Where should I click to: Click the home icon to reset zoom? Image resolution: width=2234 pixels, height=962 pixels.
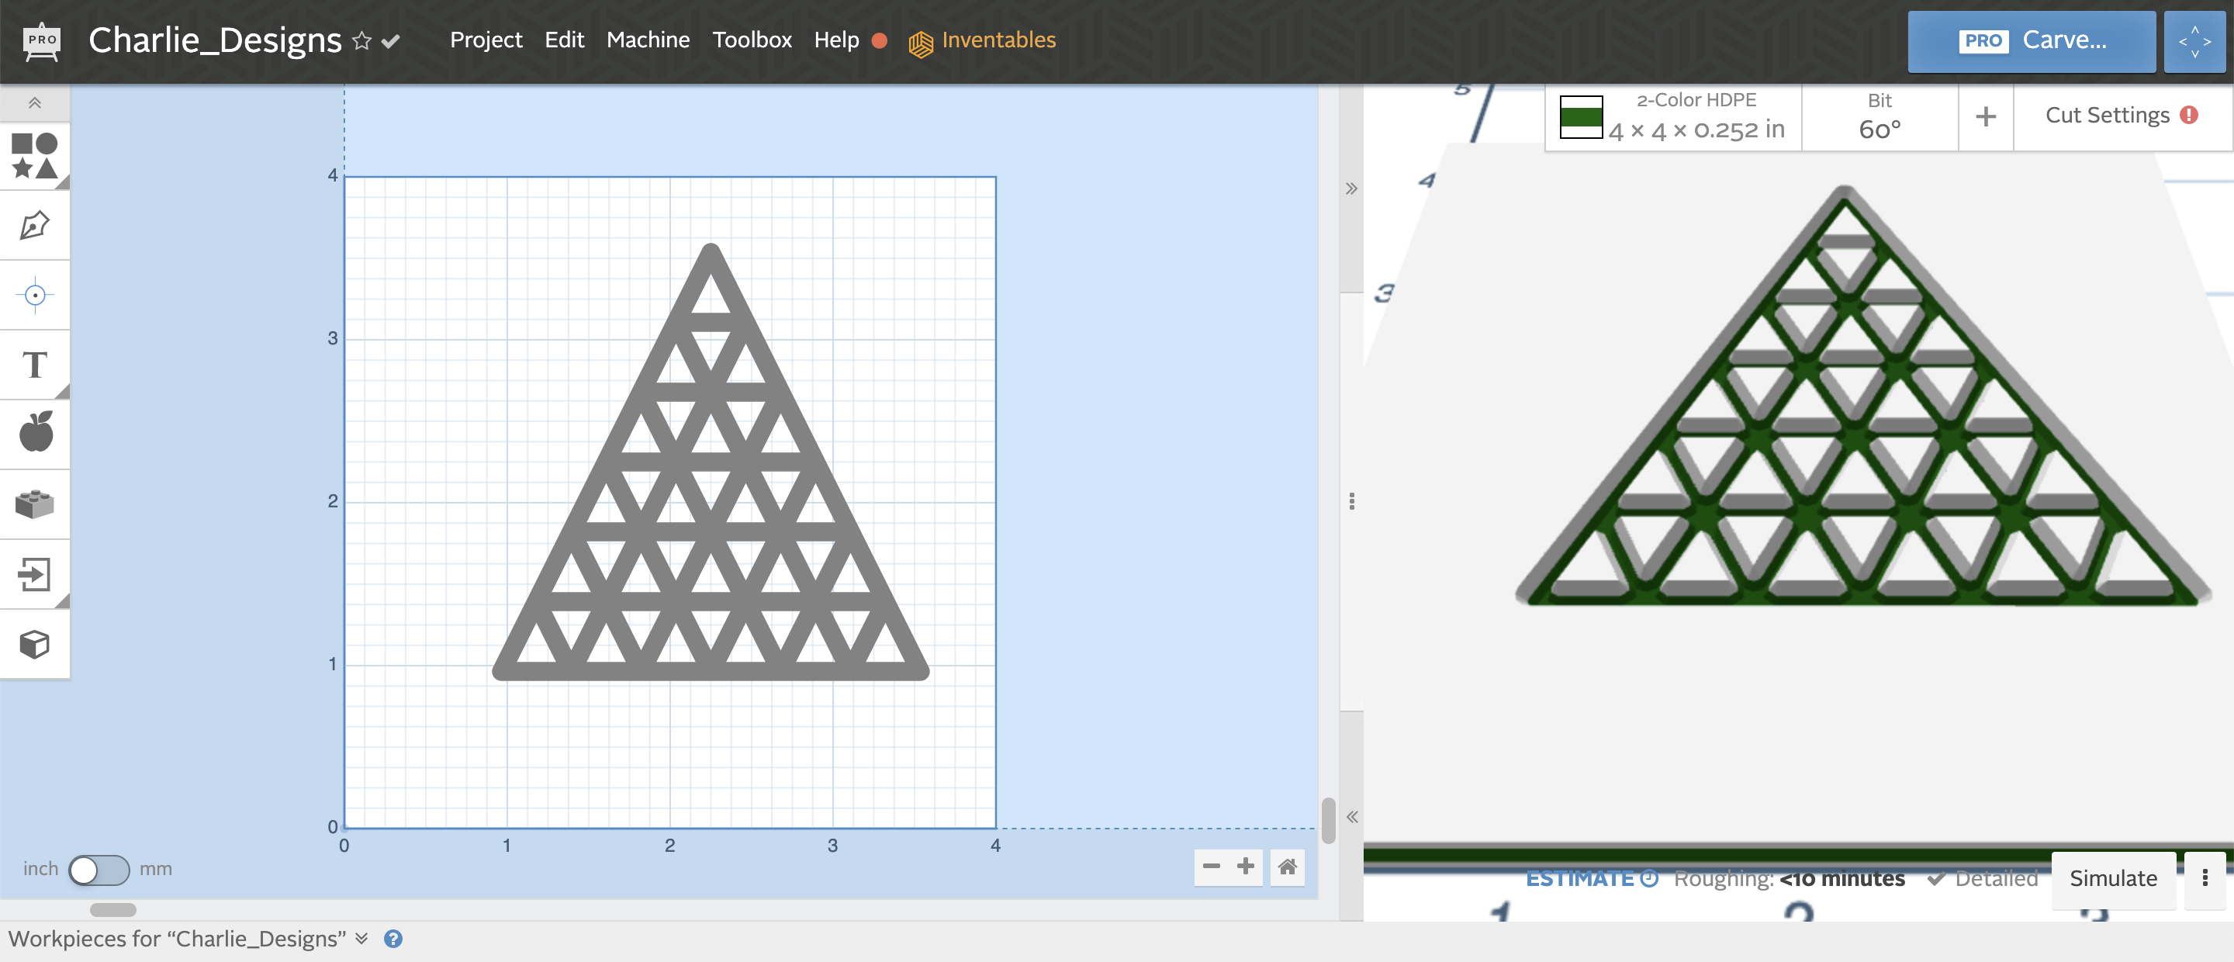pyautogui.click(x=1287, y=867)
